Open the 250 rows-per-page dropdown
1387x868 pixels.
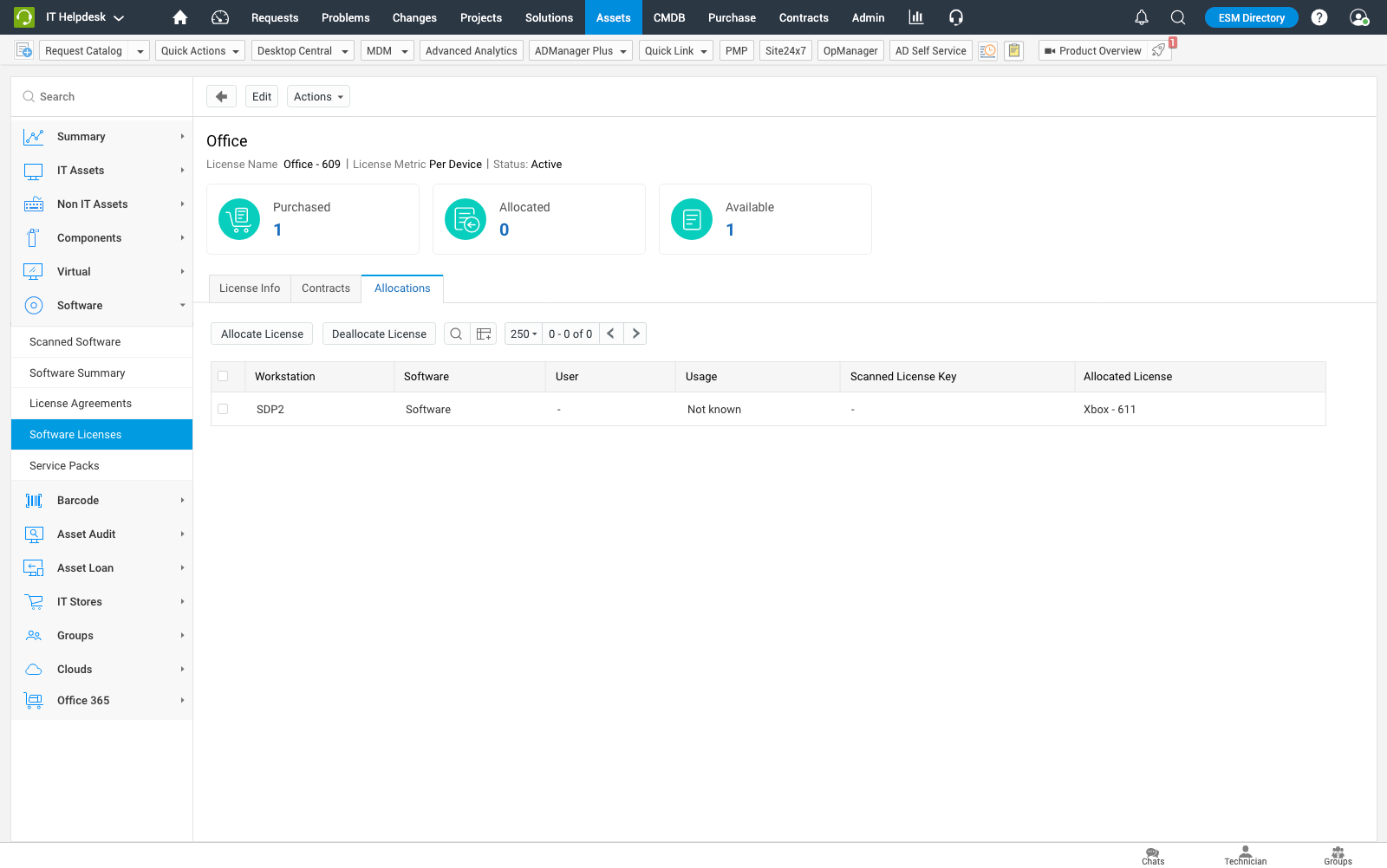point(524,334)
